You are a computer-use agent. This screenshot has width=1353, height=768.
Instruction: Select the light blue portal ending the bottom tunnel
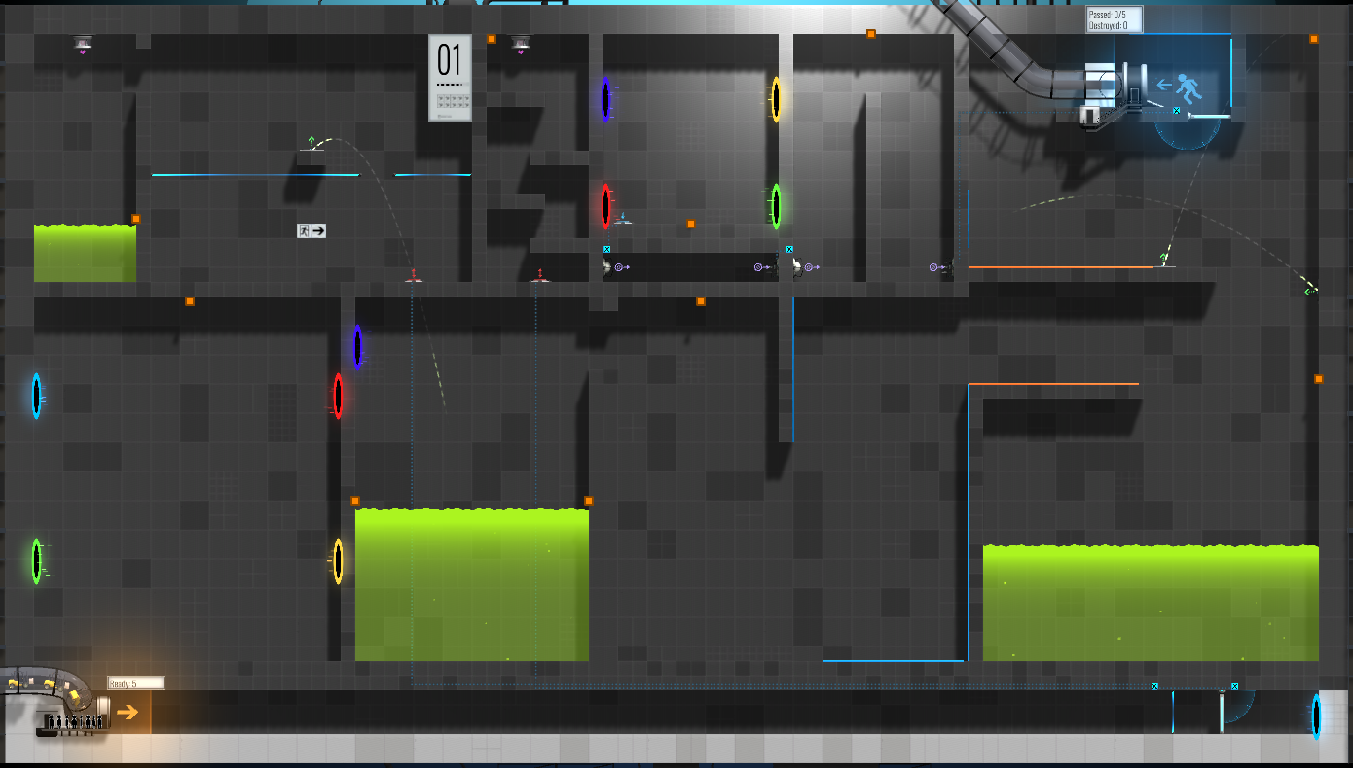tap(1316, 716)
